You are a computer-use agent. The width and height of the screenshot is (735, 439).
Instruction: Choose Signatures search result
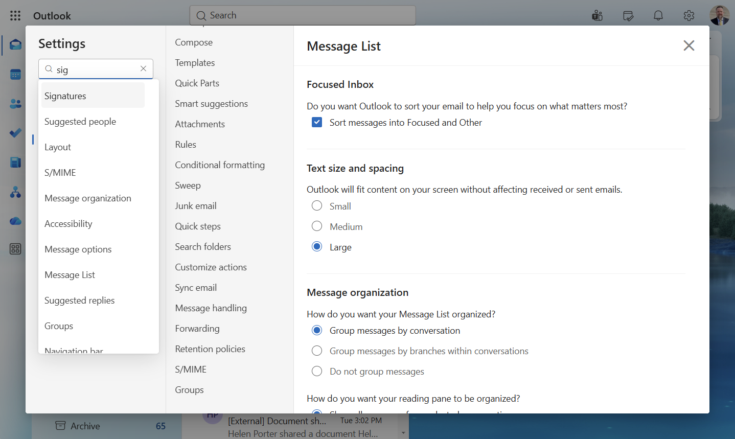pos(93,96)
